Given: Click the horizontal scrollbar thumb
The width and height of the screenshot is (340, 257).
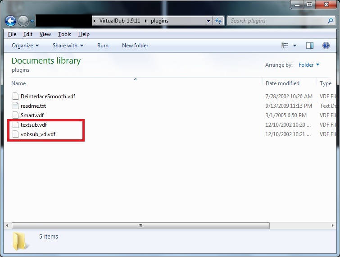Looking at the screenshot, I should [141, 226].
